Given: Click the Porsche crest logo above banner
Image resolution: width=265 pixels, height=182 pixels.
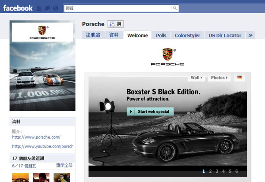Looking at the screenshot, I should pos(167,55).
